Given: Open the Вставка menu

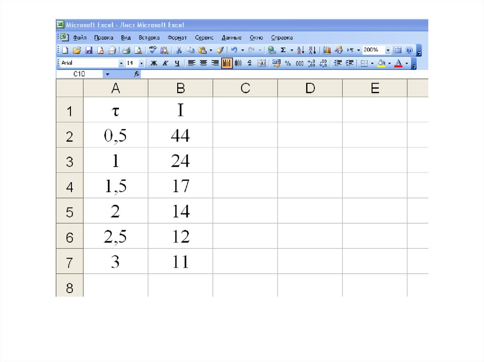Looking at the screenshot, I should pos(149,38).
